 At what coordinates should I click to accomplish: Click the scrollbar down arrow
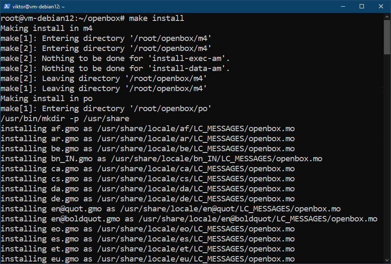[387, 260]
